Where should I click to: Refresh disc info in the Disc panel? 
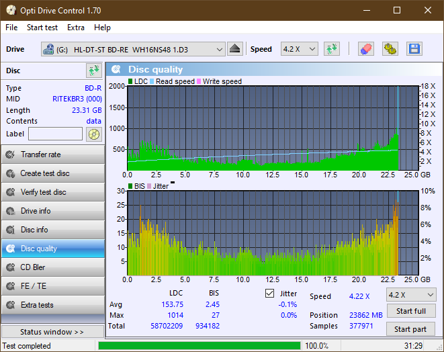pos(94,71)
